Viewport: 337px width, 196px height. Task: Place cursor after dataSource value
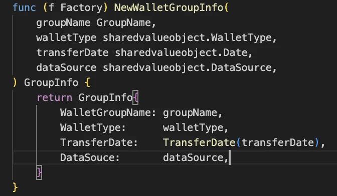(229, 157)
